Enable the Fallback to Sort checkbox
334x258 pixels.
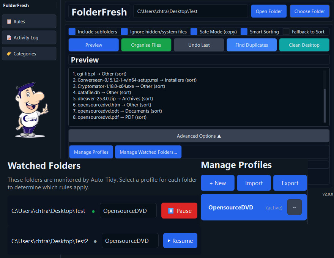[286, 31]
